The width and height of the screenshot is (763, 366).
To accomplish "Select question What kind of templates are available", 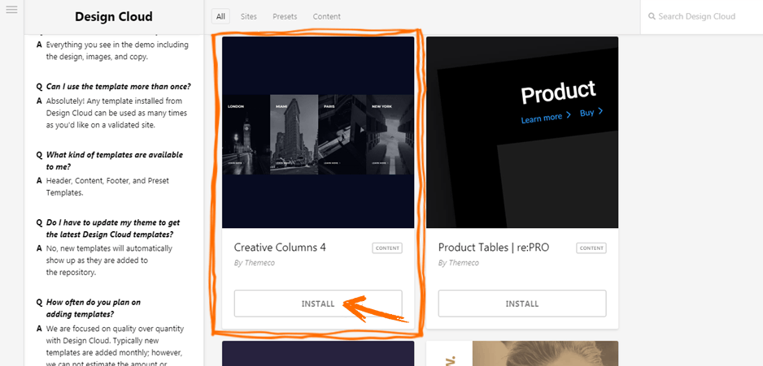I will [115, 161].
